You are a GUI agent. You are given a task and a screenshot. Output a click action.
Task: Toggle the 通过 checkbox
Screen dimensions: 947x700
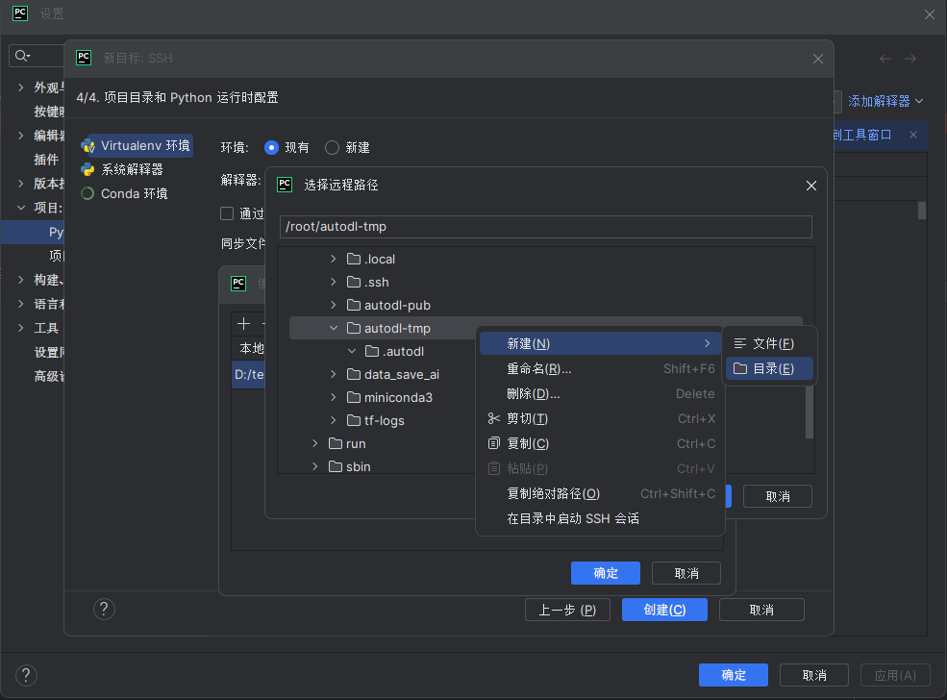pyautogui.click(x=227, y=213)
